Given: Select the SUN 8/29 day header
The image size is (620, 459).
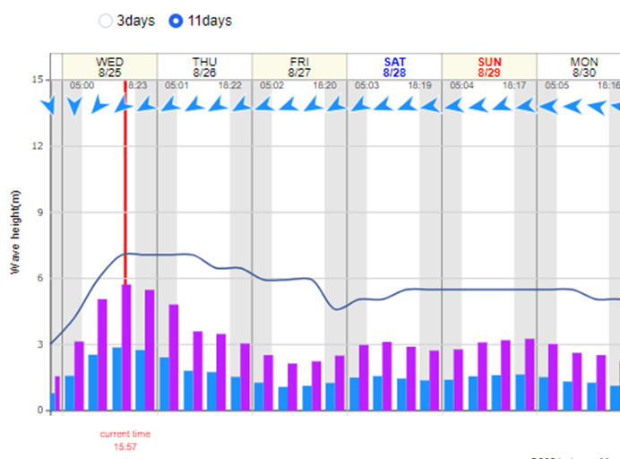Looking at the screenshot, I should (x=489, y=66).
